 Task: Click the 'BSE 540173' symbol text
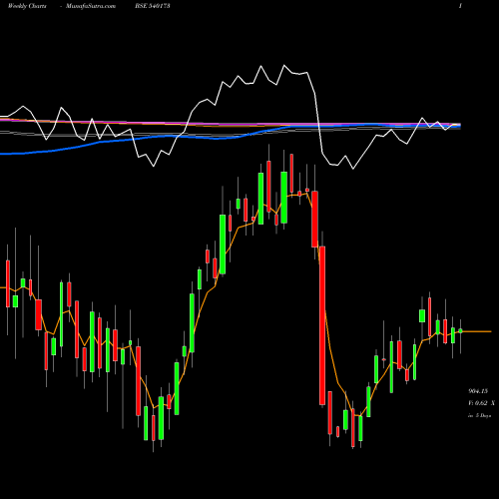coord(153,6)
